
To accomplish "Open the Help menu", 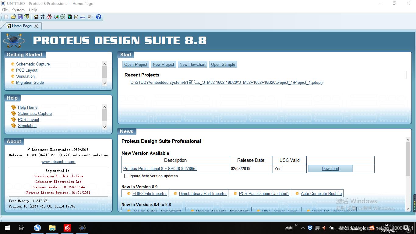I will click(x=33, y=10).
